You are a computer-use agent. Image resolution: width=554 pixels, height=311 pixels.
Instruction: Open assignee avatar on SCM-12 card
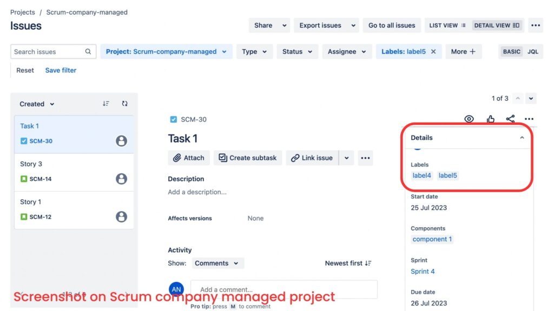coord(121,217)
